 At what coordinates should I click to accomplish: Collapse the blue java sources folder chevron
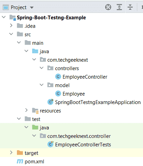click(26, 51)
